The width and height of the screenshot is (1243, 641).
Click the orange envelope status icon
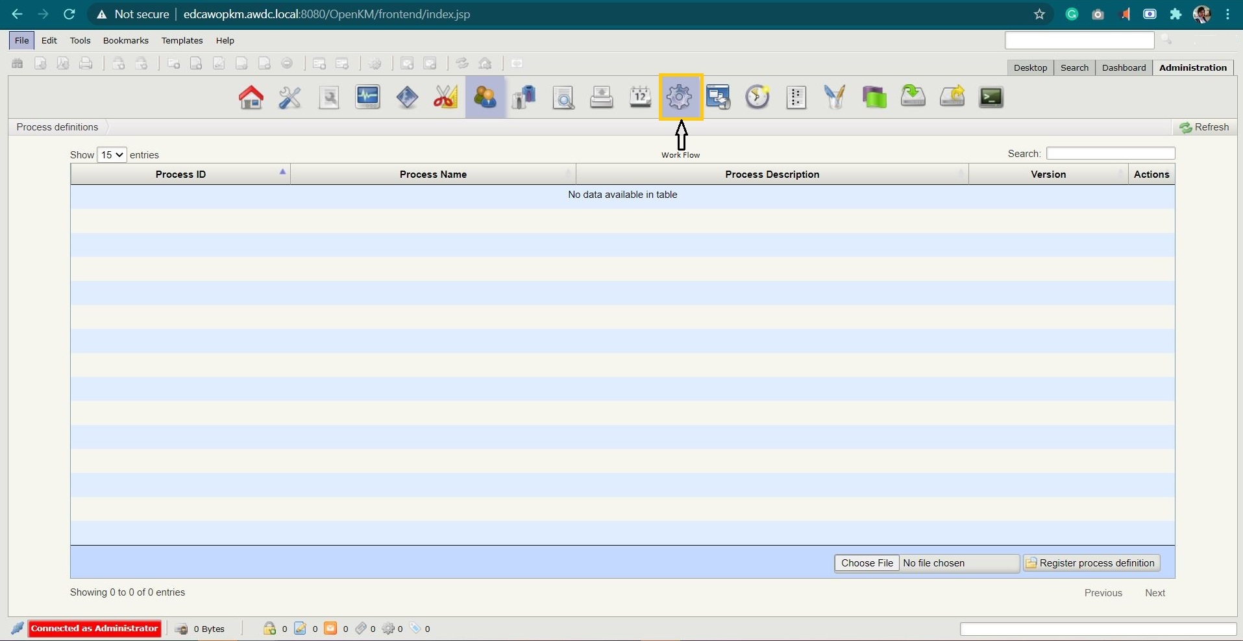click(330, 629)
